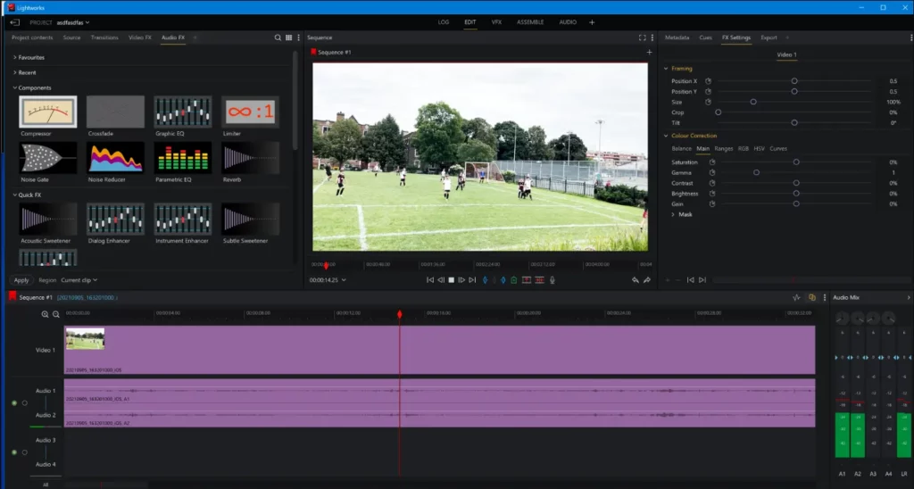The width and height of the screenshot is (914, 489).
Task: Zoom in on the timeline
Action: coord(46,314)
